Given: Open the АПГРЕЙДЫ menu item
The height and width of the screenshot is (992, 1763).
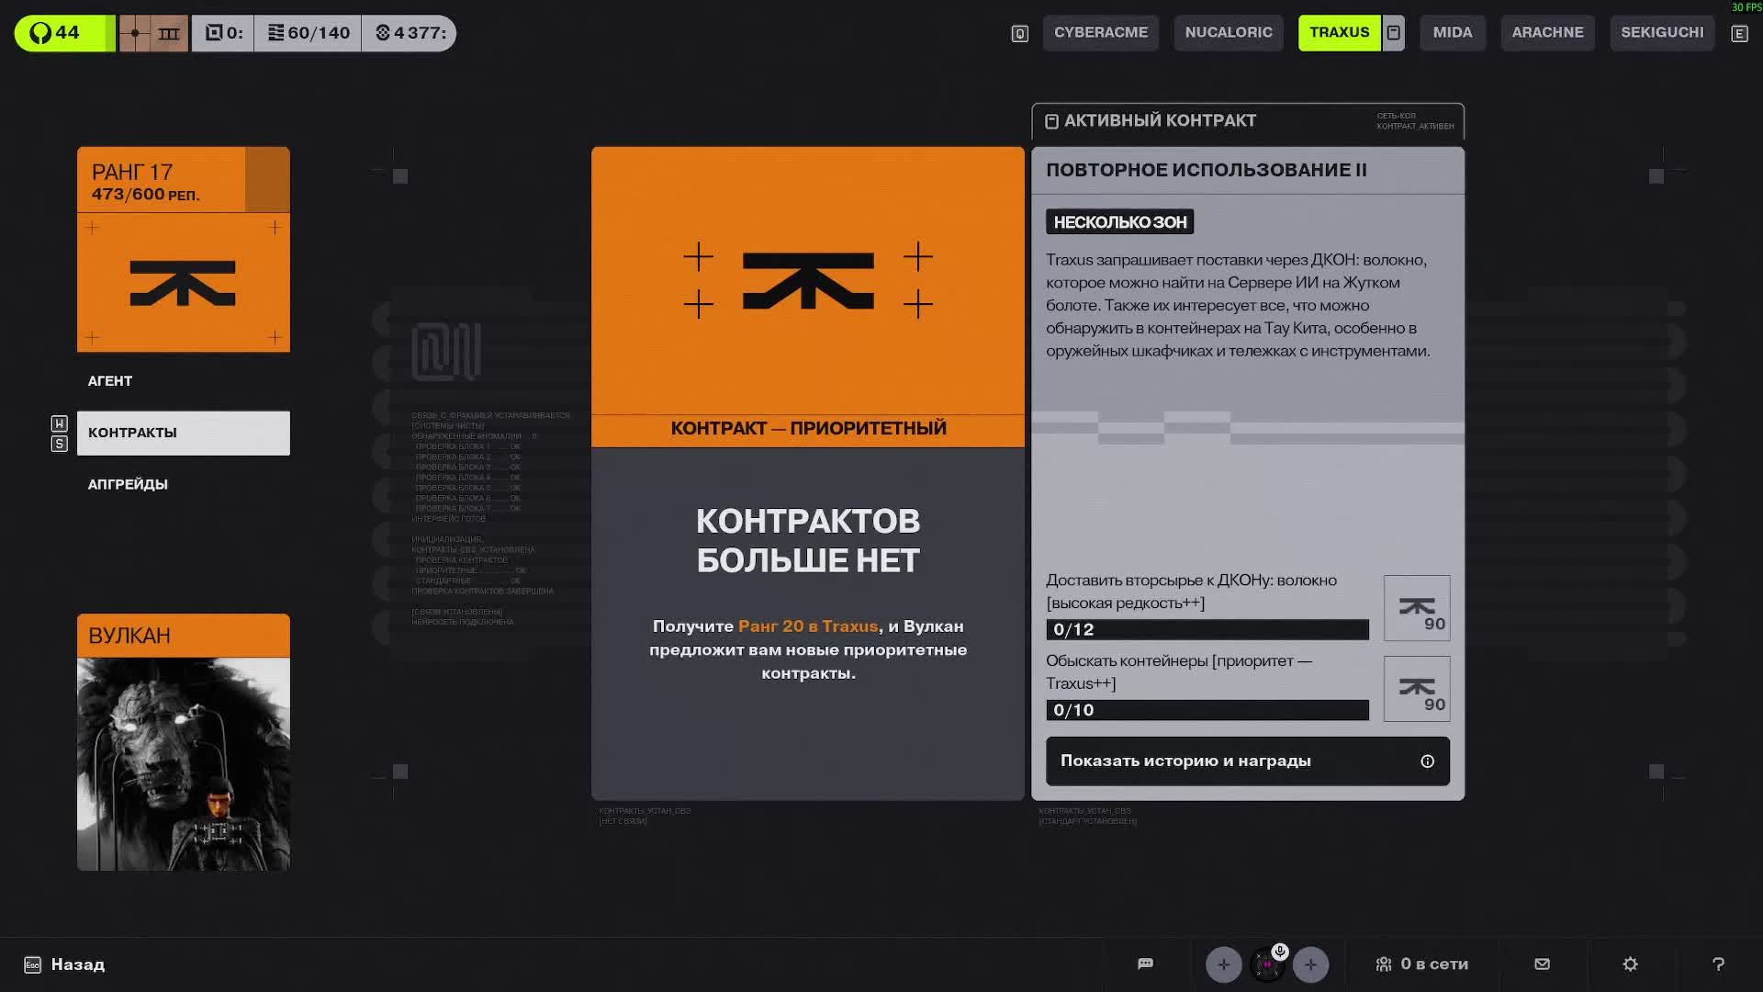Looking at the screenshot, I should coord(128,484).
